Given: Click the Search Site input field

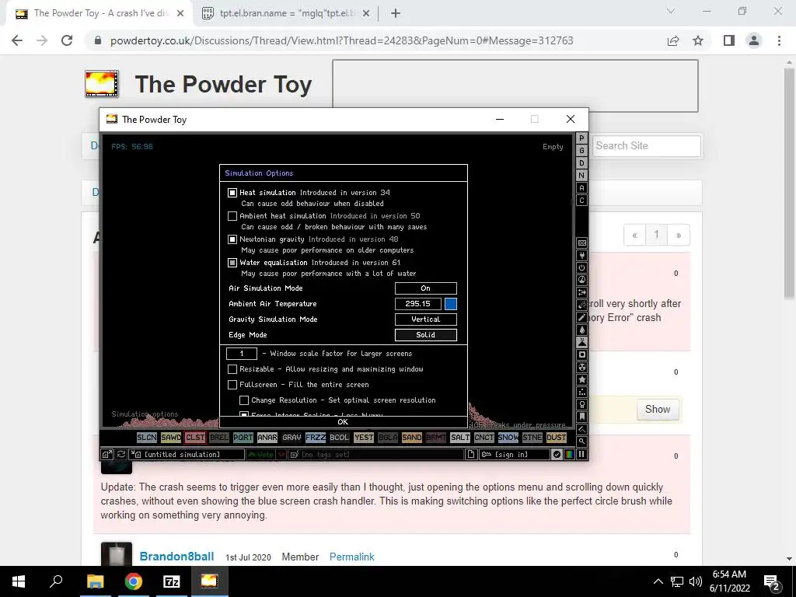Looking at the screenshot, I should click(646, 145).
